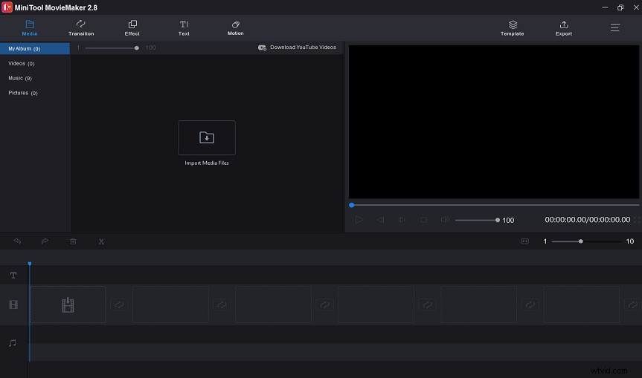The image size is (642, 378).
Task: Click the second video clip placeholder
Action: [x=170, y=305]
